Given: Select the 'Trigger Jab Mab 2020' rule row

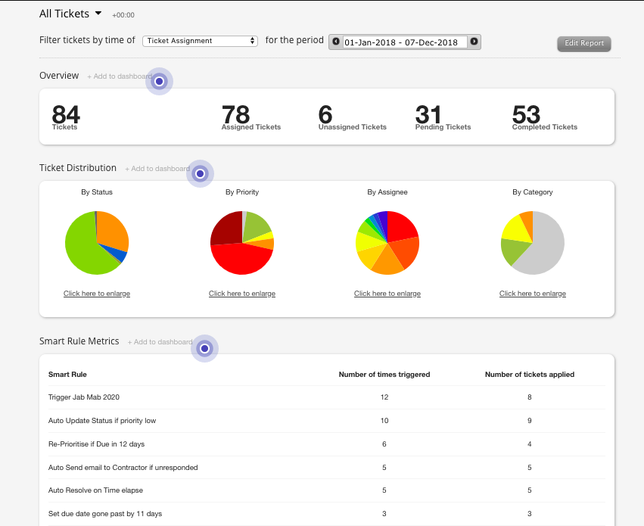Looking at the screenshot, I should point(84,397).
